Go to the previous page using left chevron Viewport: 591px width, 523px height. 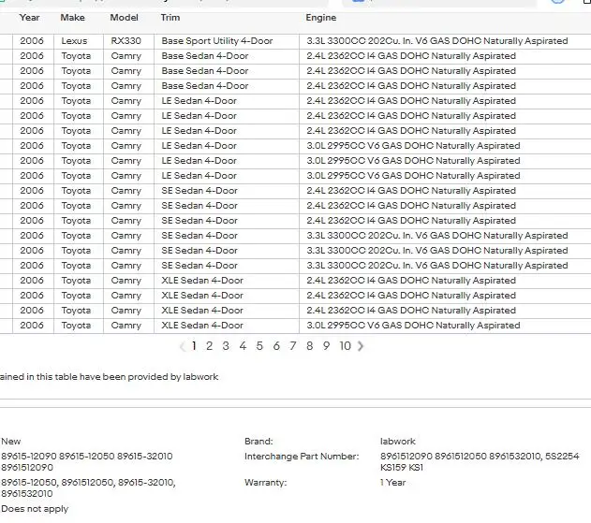click(183, 346)
